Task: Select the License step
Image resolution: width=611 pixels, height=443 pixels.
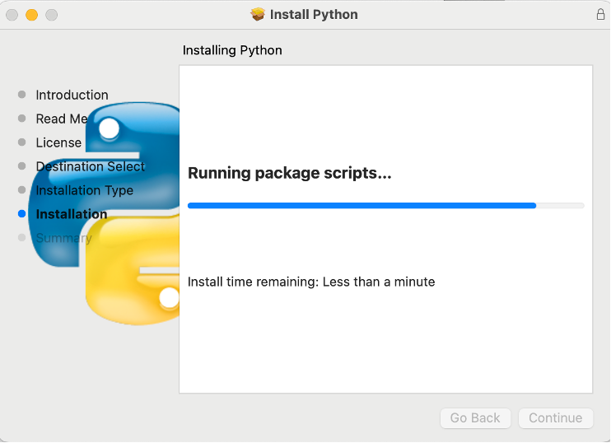Action: (x=58, y=142)
